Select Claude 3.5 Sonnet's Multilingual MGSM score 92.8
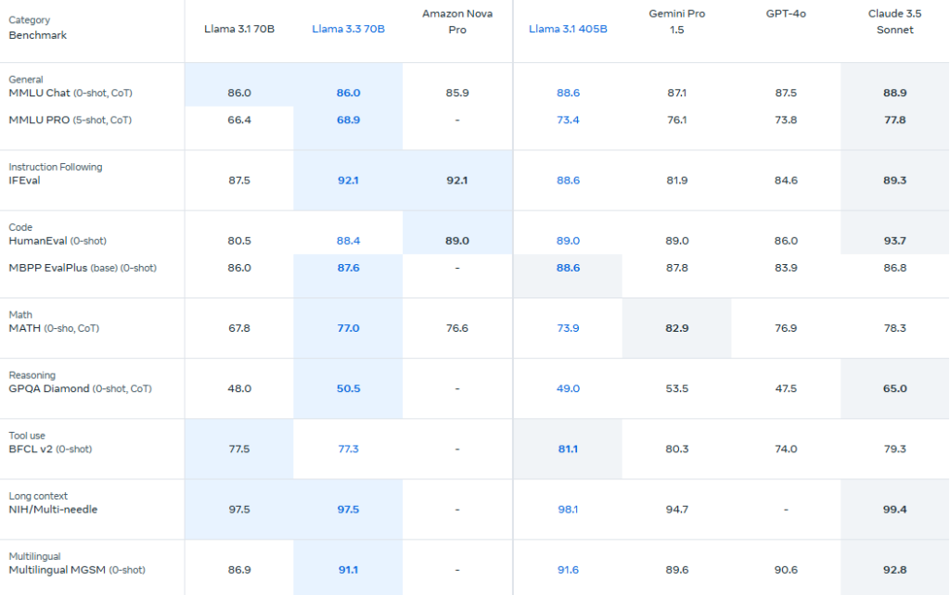 (x=895, y=570)
